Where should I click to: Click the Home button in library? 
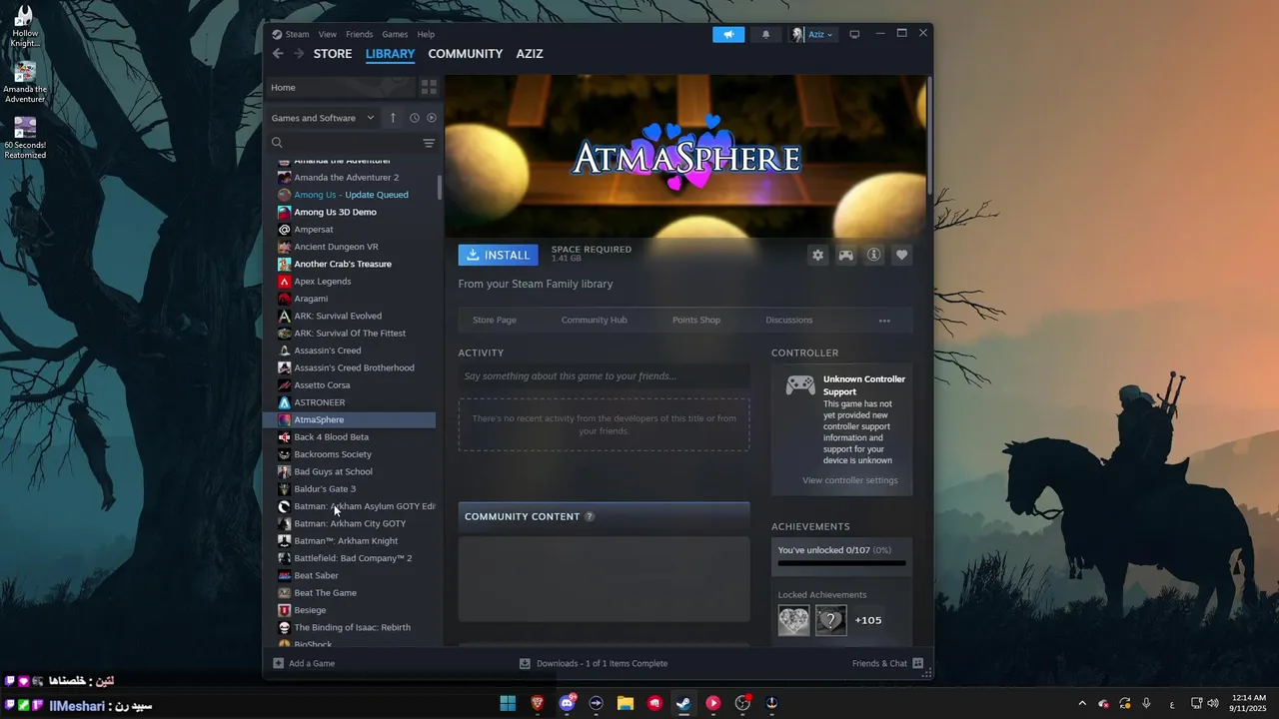[340, 87]
